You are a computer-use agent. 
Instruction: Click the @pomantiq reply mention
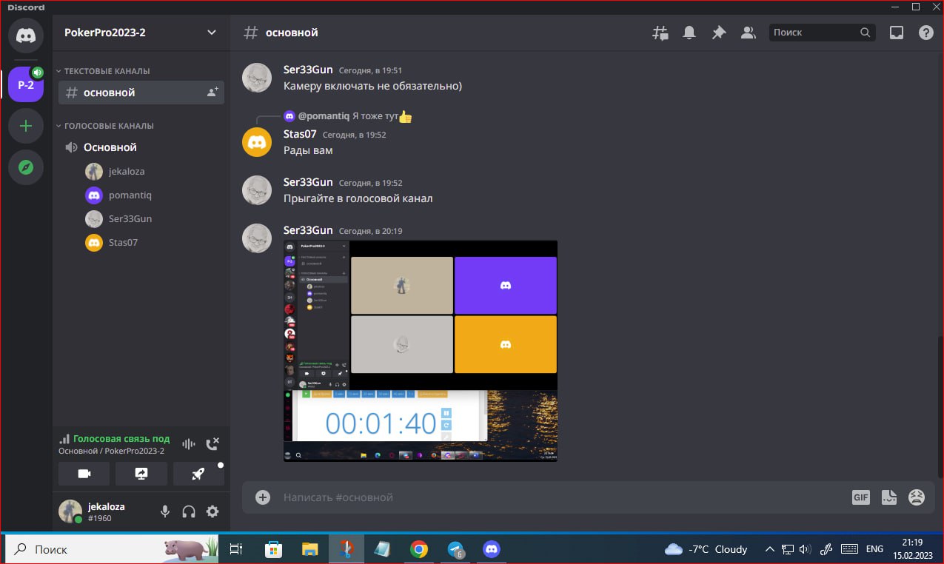click(324, 116)
